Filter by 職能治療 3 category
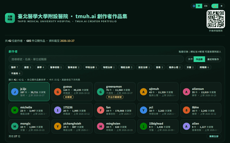The width and height of the screenshot is (230, 143). [126, 67]
